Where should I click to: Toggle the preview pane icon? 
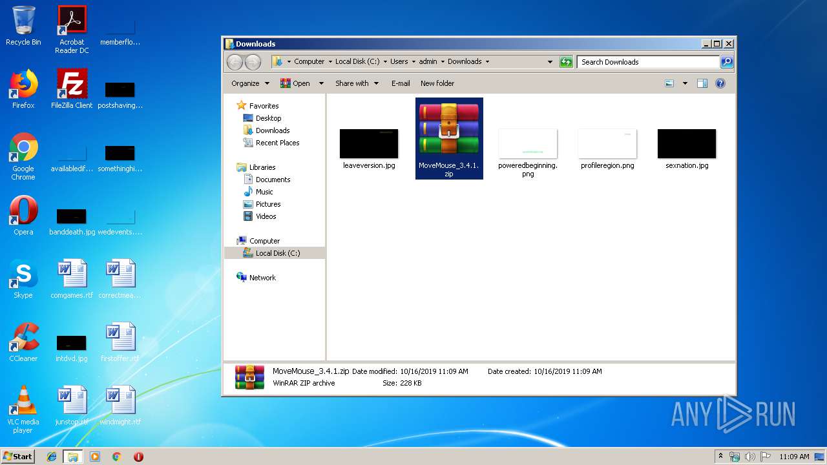pyautogui.click(x=702, y=83)
